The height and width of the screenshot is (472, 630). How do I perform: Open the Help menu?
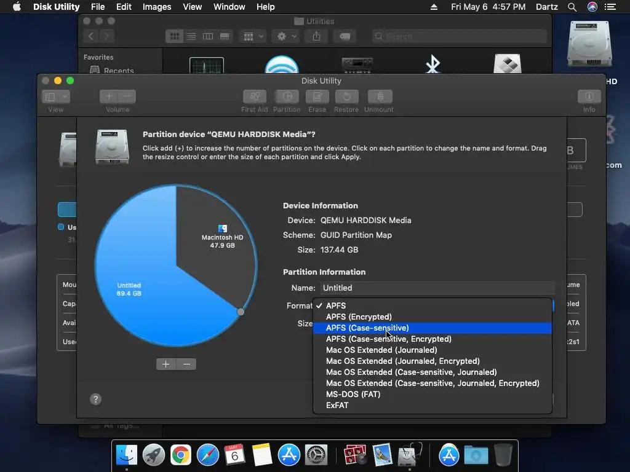click(266, 7)
